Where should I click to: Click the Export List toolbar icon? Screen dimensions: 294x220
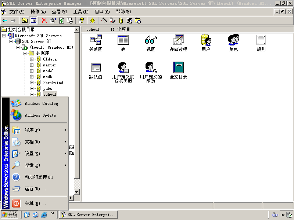[70, 21]
